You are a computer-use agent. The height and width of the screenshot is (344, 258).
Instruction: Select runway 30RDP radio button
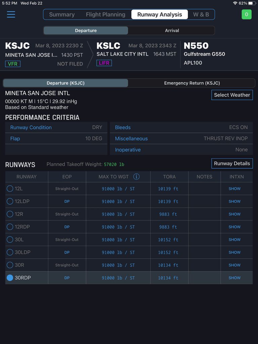point(10,277)
